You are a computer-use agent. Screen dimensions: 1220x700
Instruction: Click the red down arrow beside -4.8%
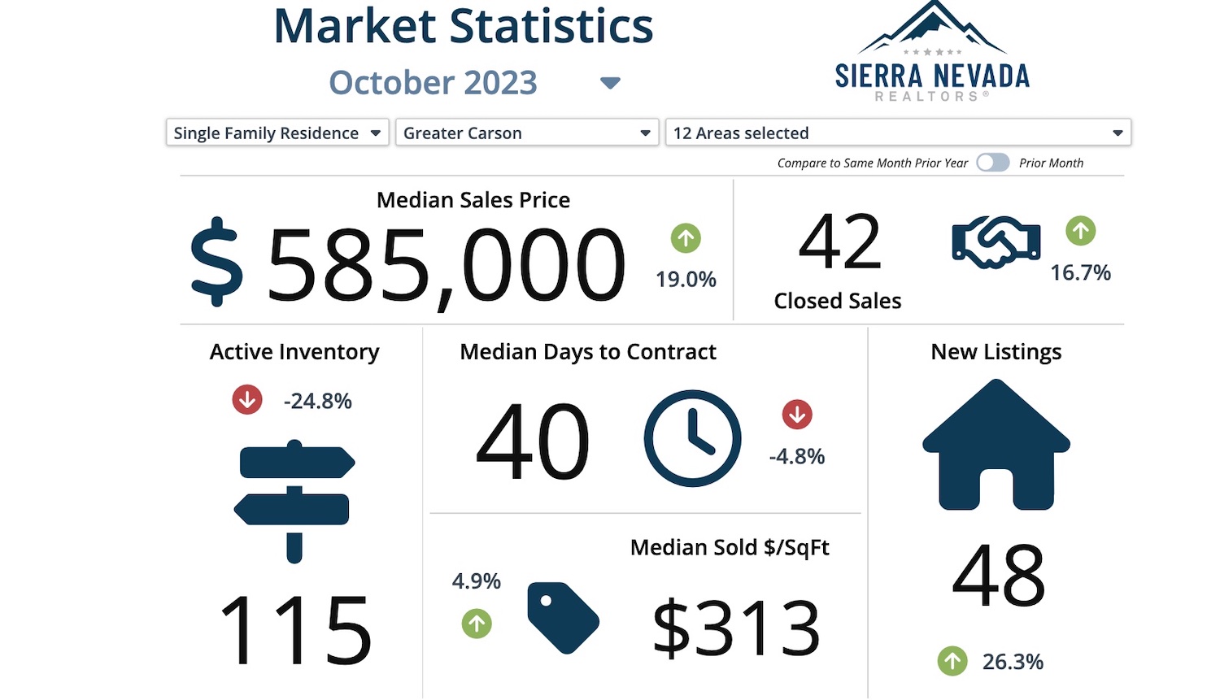point(797,415)
